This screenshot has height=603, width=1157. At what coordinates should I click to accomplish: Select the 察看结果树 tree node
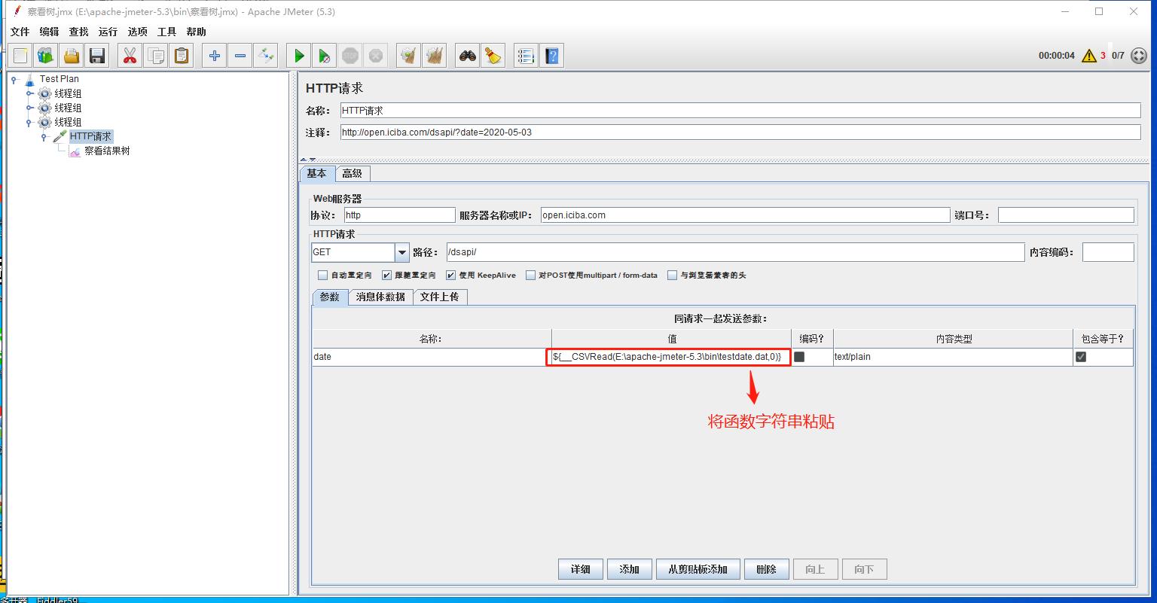(x=107, y=151)
